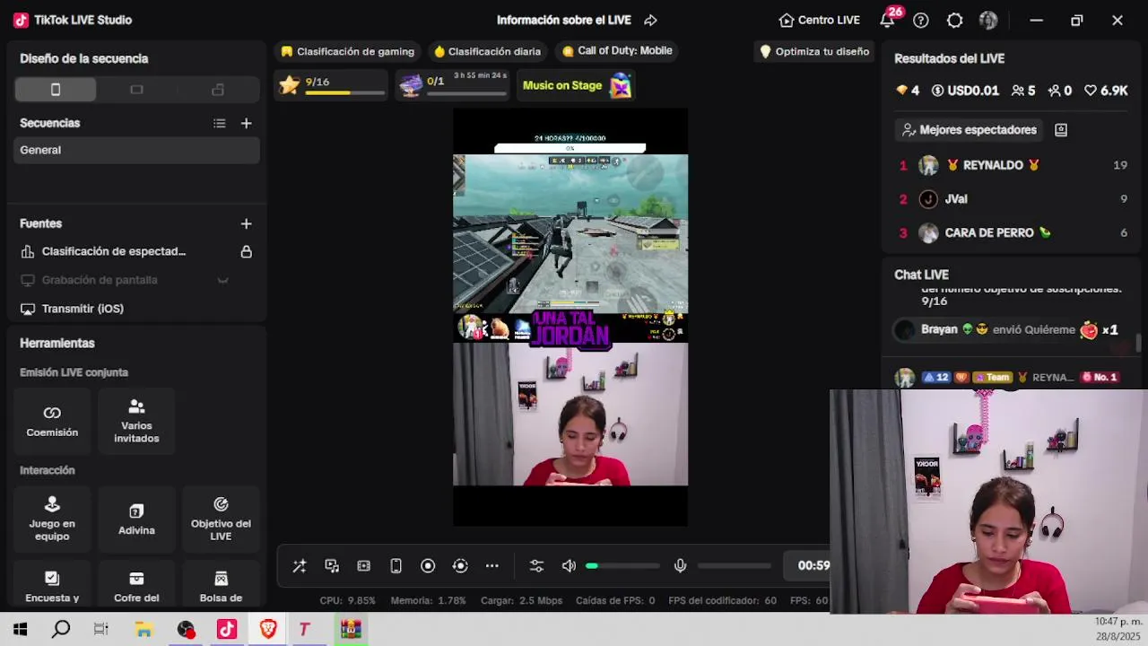Toggle lock on Clasificación de espectadores source

pyautogui.click(x=246, y=252)
